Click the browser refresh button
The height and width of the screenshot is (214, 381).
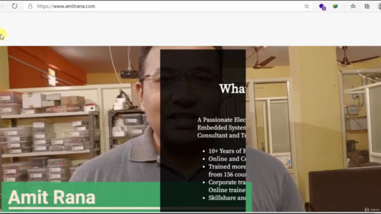14,6
